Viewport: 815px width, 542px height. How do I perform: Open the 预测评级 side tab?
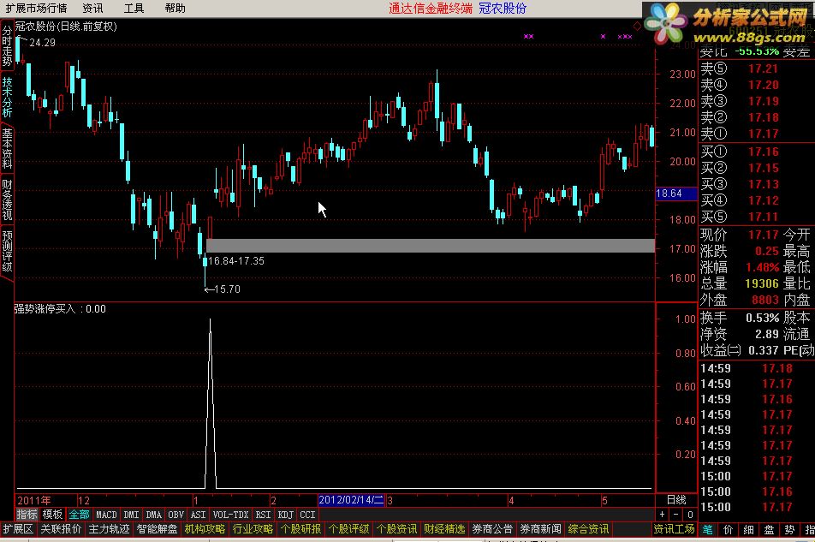[7, 252]
